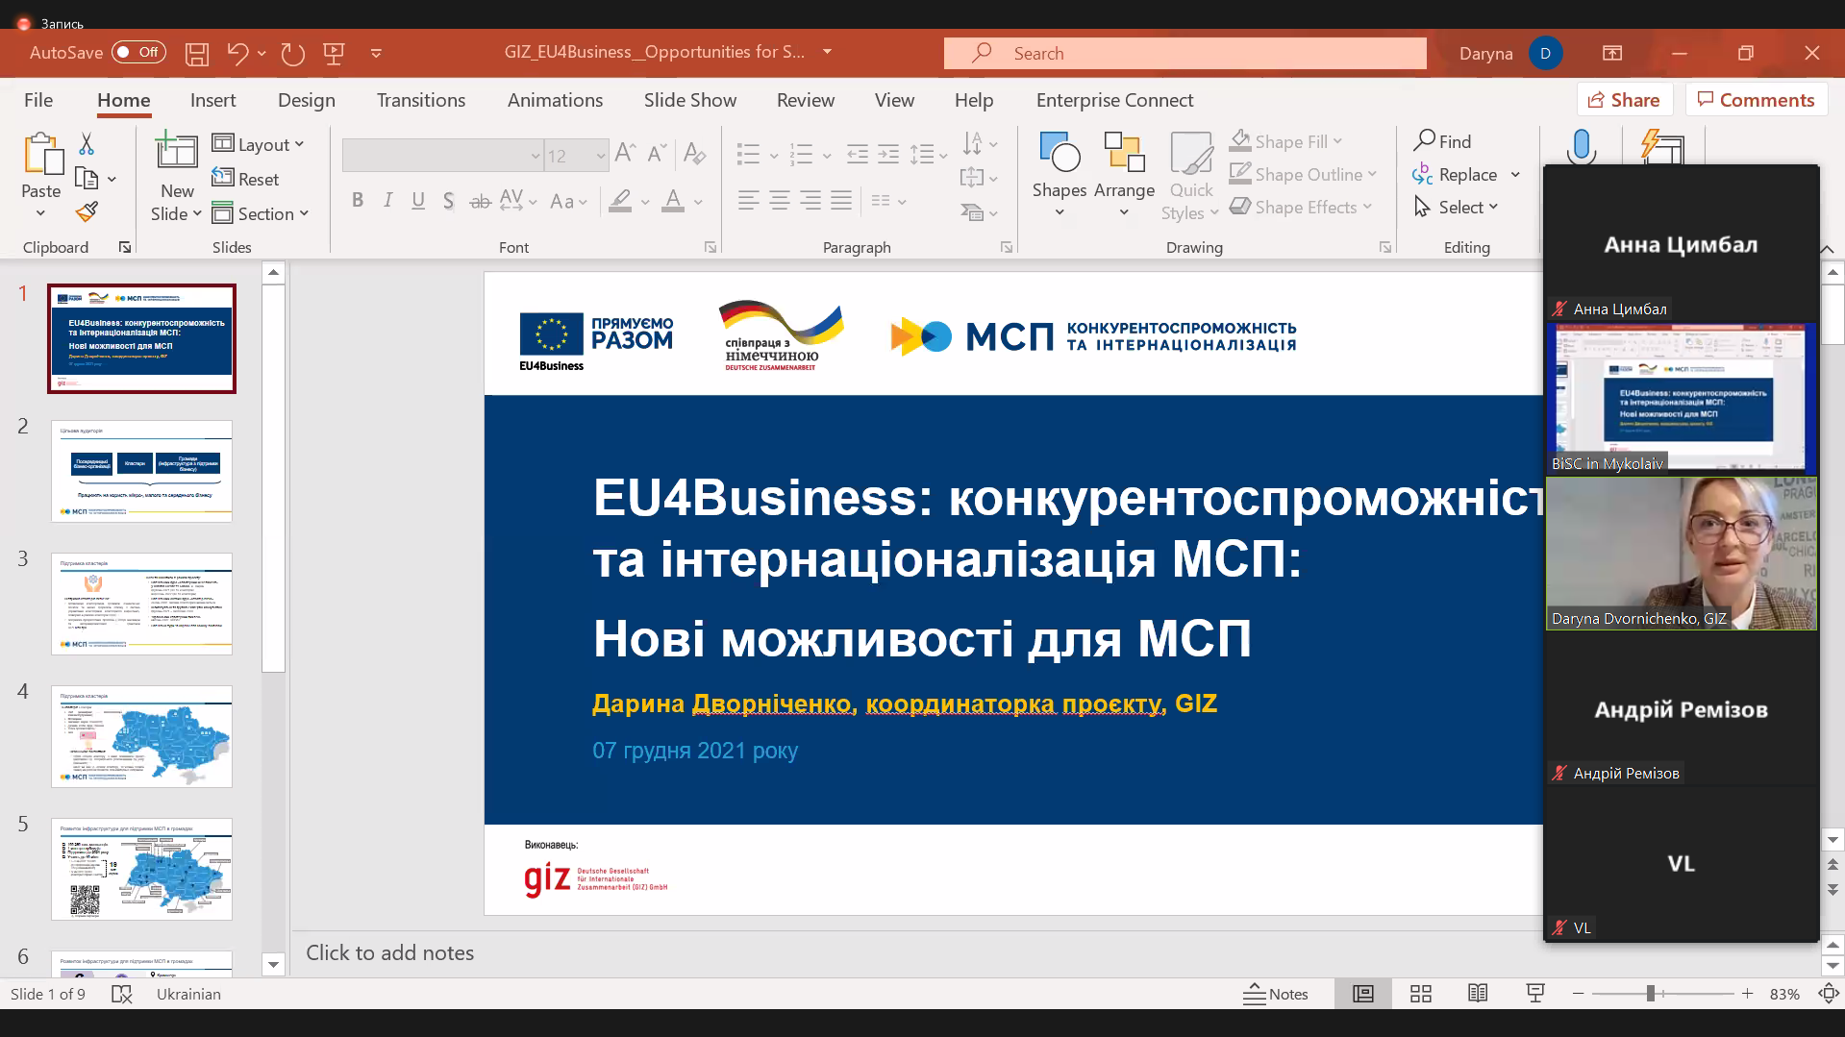The width and height of the screenshot is (1845, 1037).
Task: Select slide 4 thumbnail with map
Action: pos(141,736)
